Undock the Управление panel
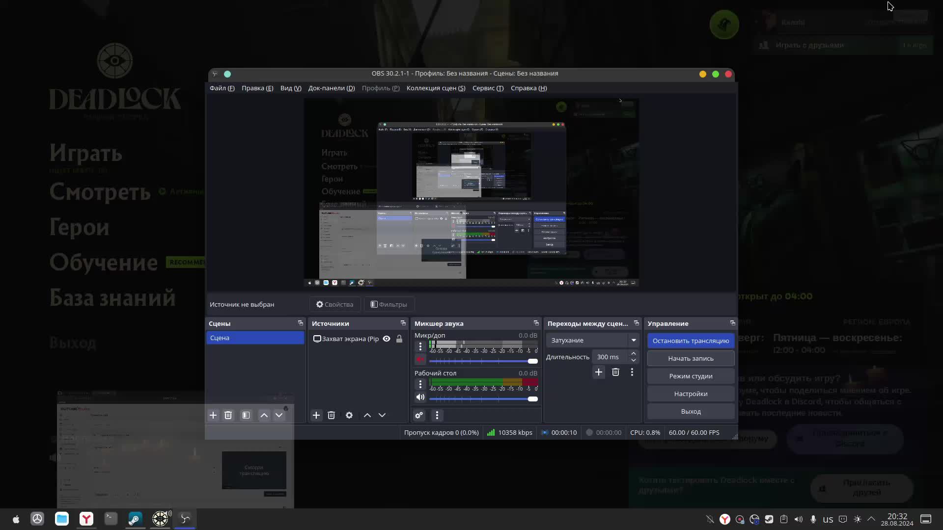Viewport: 943px width, 530px height. click(733, 323)
